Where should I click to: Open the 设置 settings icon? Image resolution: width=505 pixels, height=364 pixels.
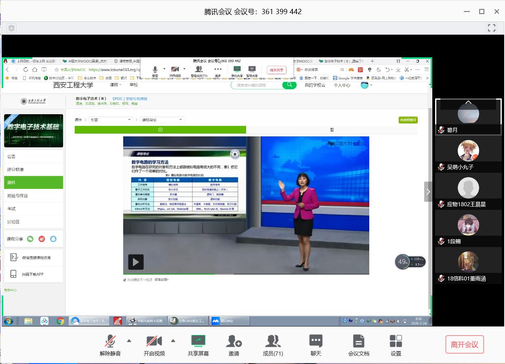[396, 345]
